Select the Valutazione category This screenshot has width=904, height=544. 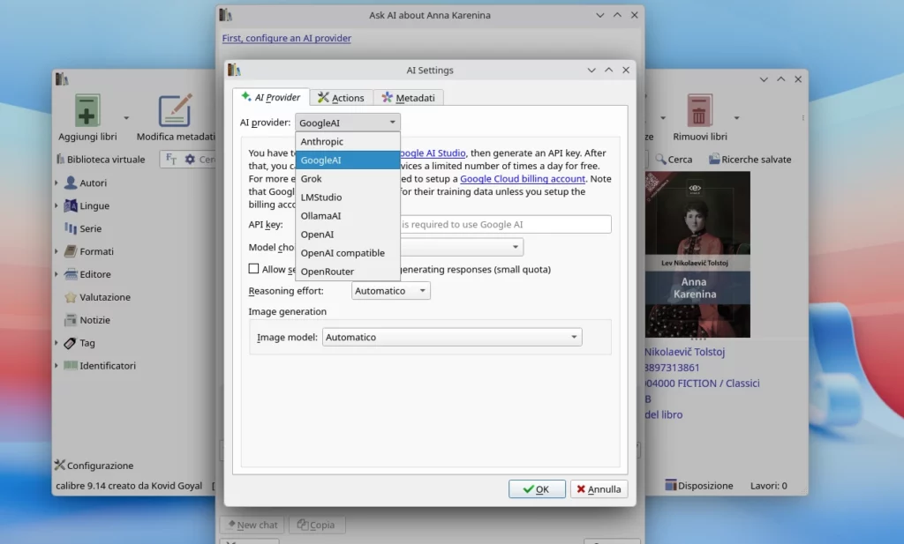click(105, 297)
